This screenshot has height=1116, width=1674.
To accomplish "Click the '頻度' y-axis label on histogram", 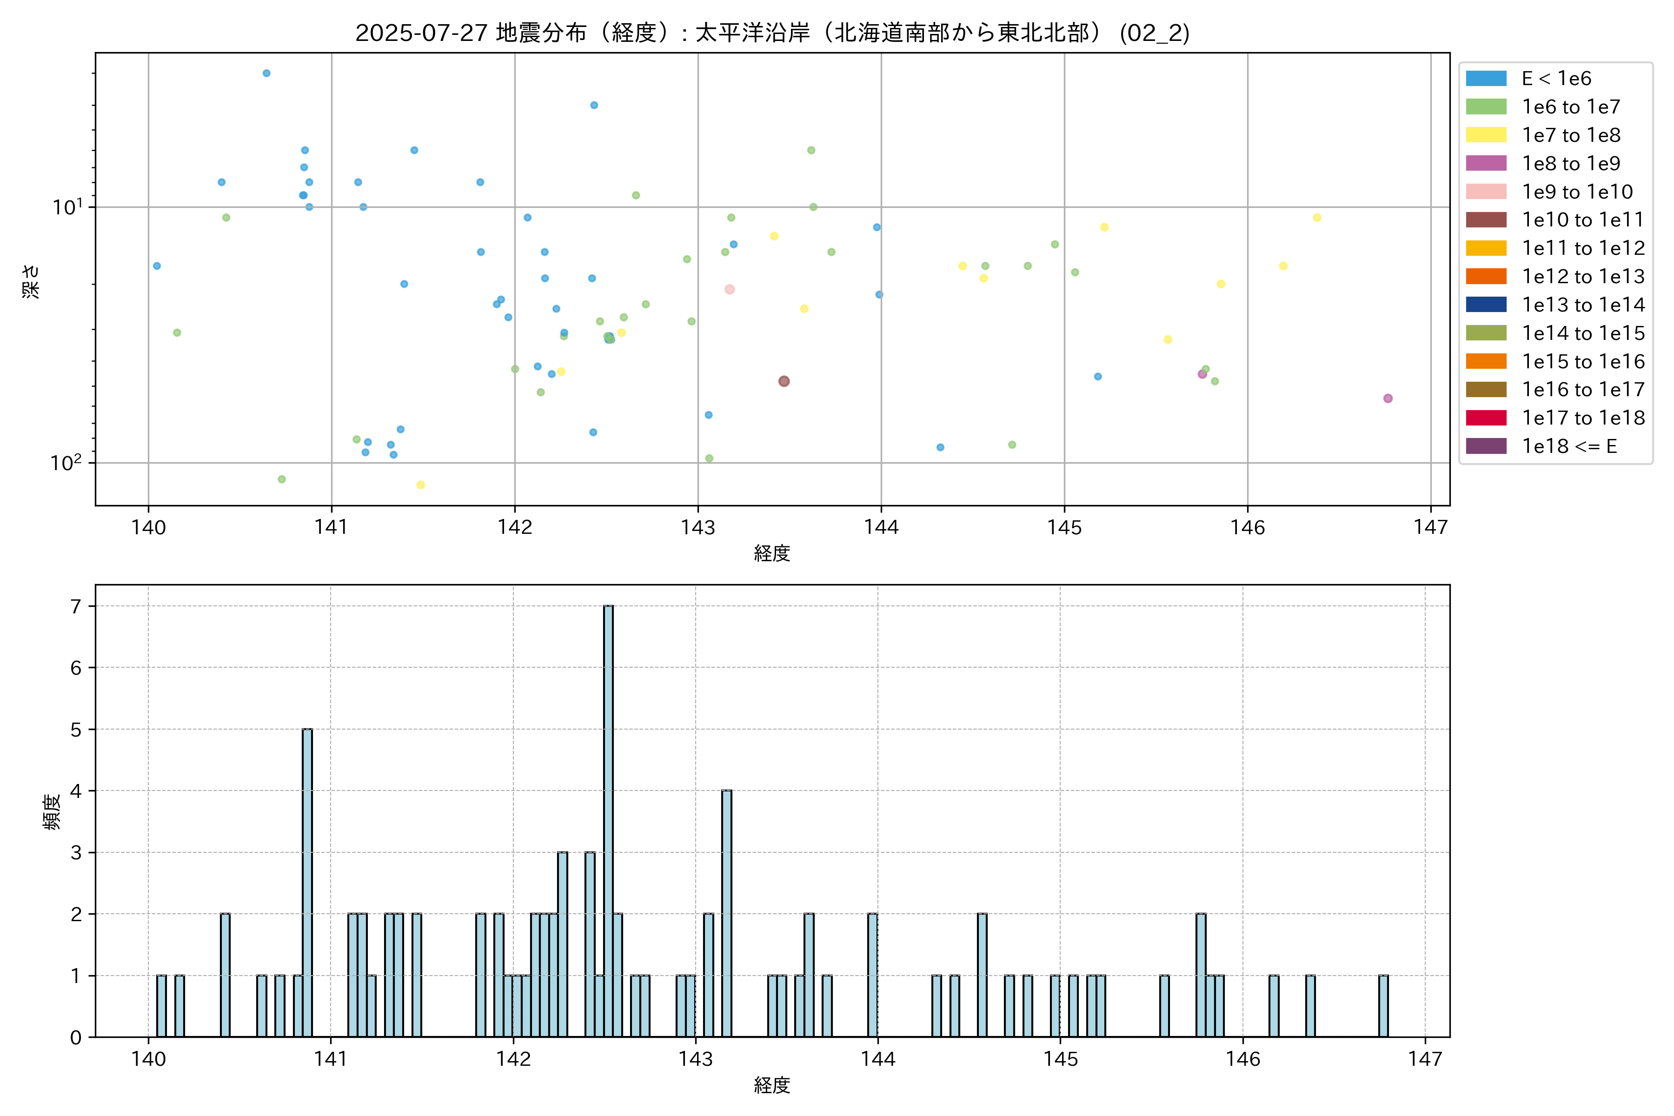I will coord(52,812).
